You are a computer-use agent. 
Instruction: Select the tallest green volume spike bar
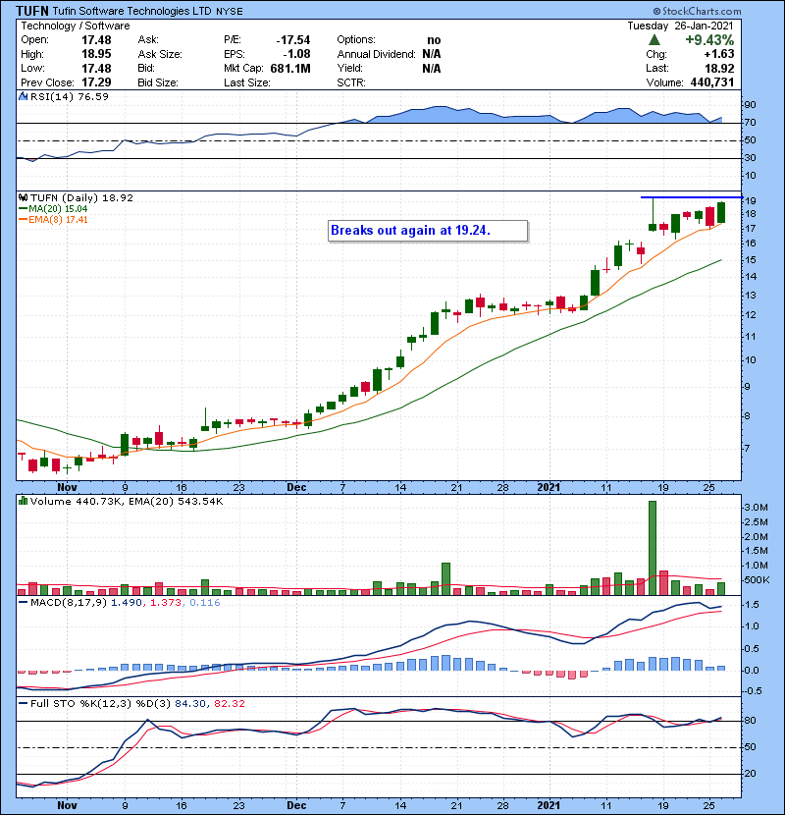click(652, 547)
